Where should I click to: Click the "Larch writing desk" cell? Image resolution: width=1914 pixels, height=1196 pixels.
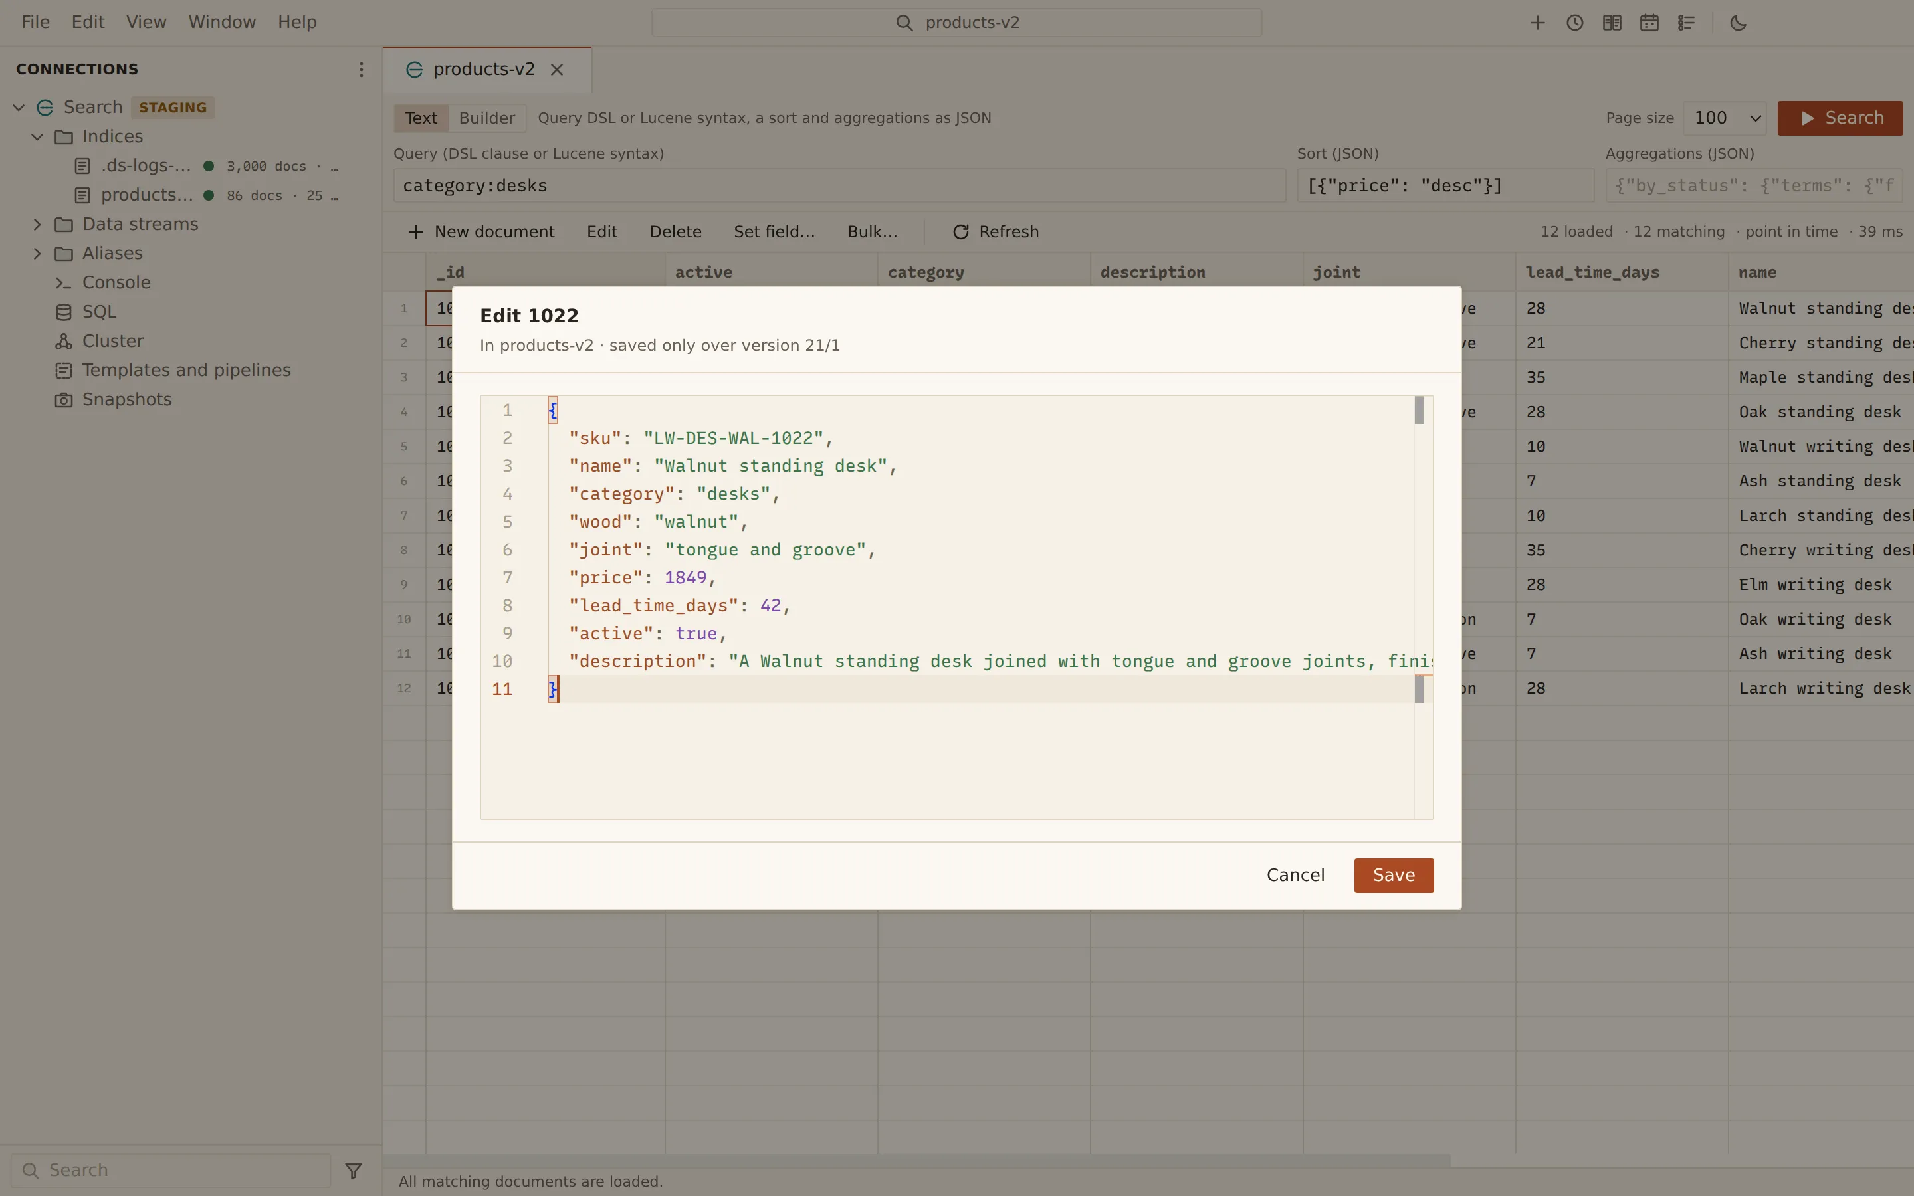pyautogui.click(x=1821, y=688)
